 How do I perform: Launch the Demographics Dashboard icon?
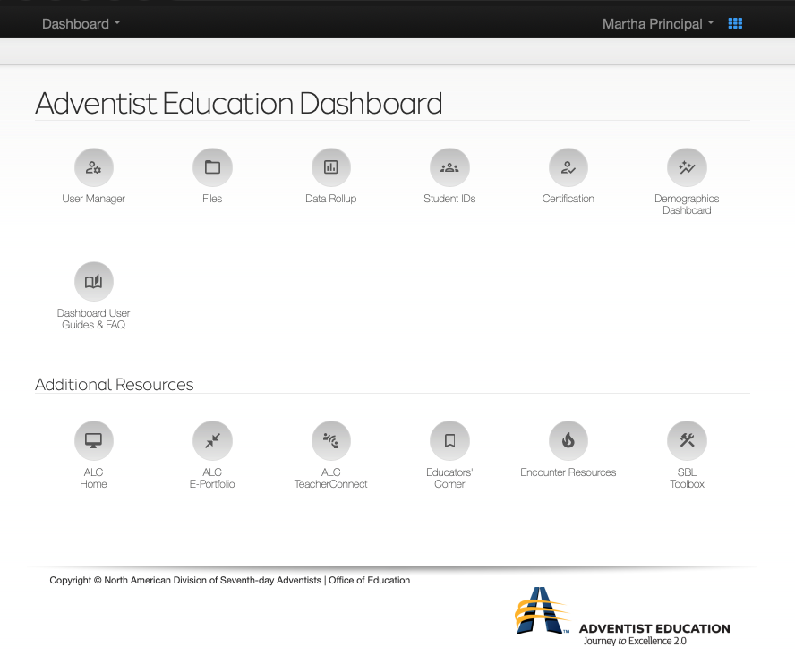coord(687,167)
